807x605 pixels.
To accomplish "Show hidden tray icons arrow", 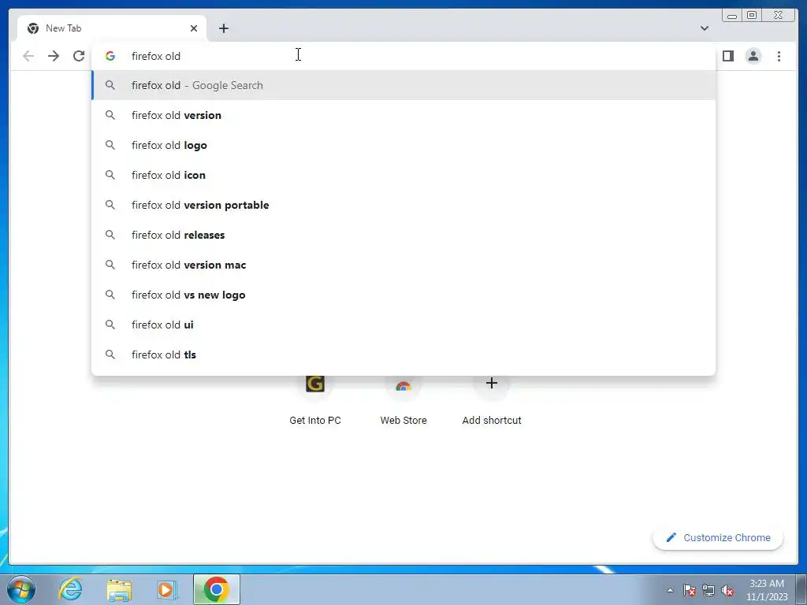I will [x=670, y=590].
